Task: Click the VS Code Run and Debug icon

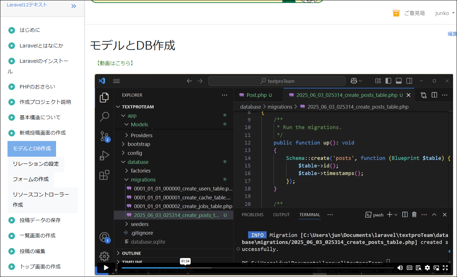Action: click(x=104, y=156)
